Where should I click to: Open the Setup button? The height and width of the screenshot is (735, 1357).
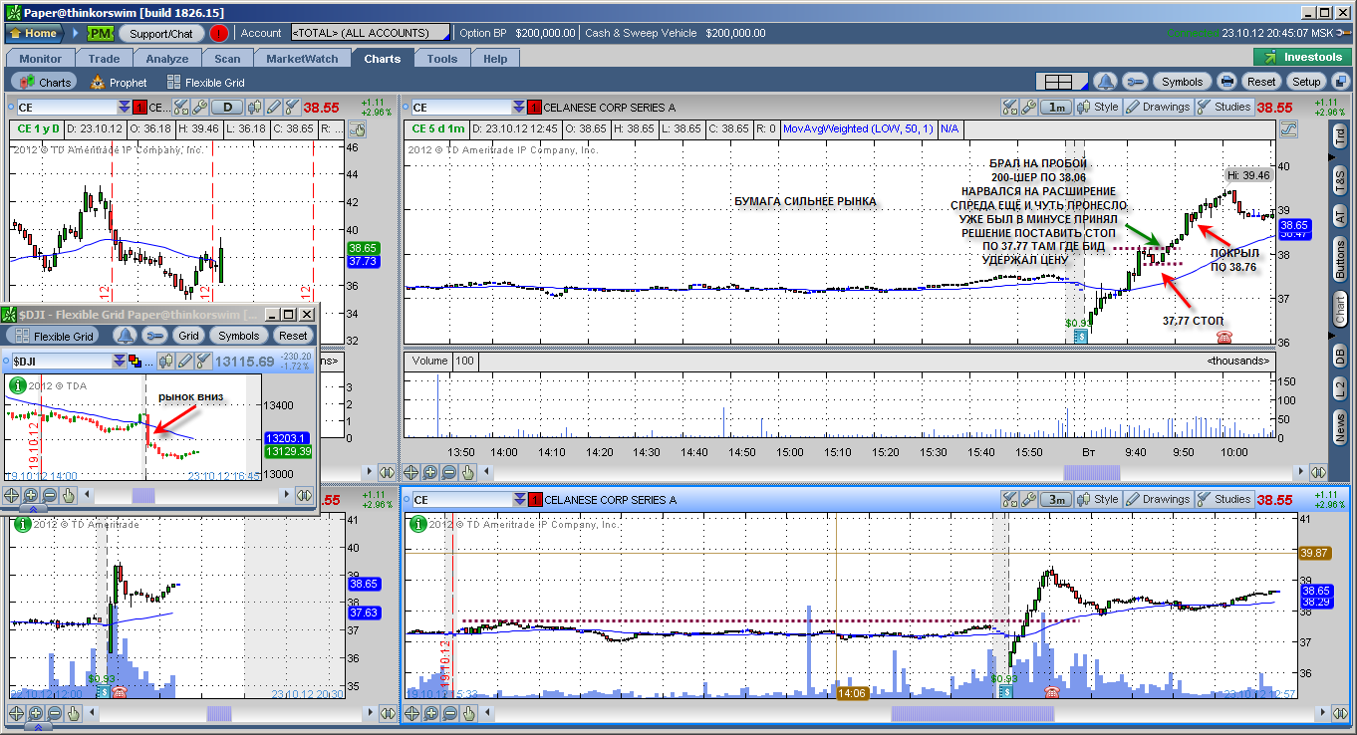coord(1305,82)
